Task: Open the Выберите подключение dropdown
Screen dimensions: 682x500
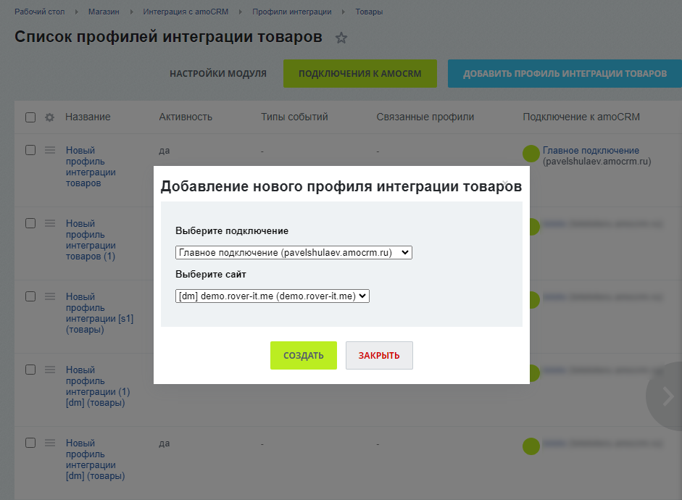Action: coord(294,253)
